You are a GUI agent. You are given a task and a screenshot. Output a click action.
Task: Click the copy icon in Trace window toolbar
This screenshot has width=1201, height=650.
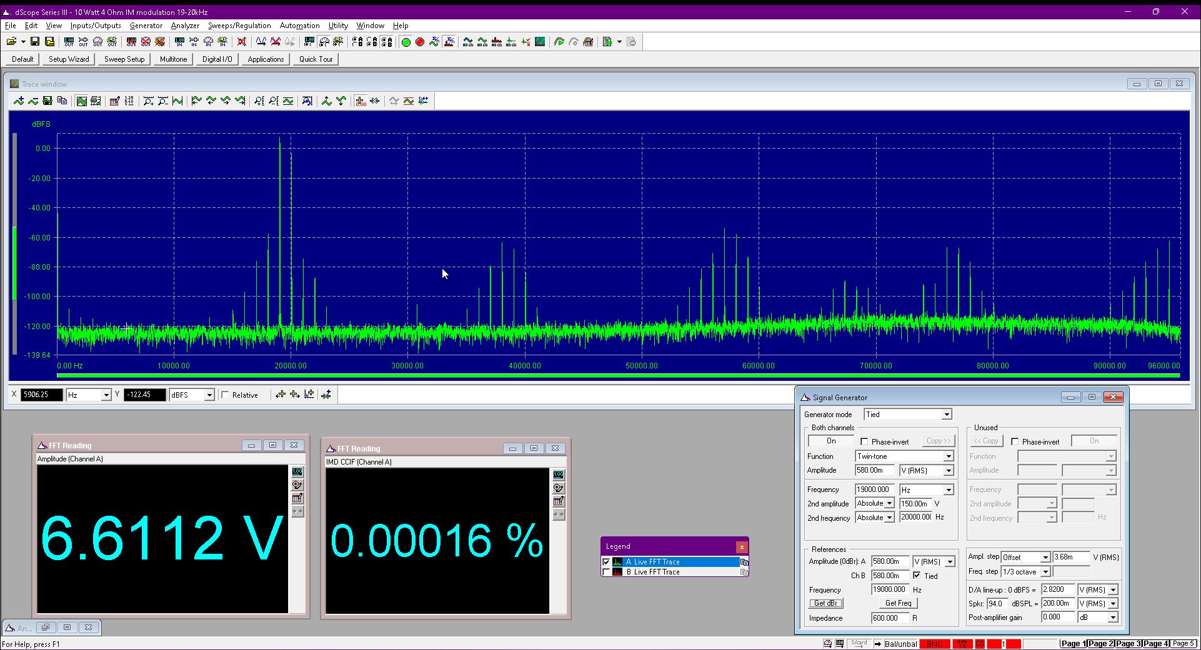(62, 101)
